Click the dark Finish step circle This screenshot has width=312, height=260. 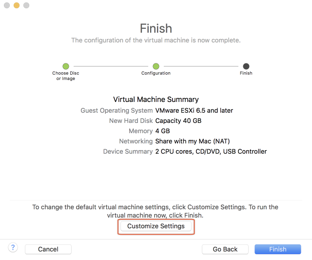pos(246,66)
